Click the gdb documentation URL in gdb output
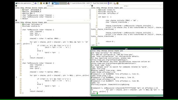The image size is (178, 100). point(114,63)
